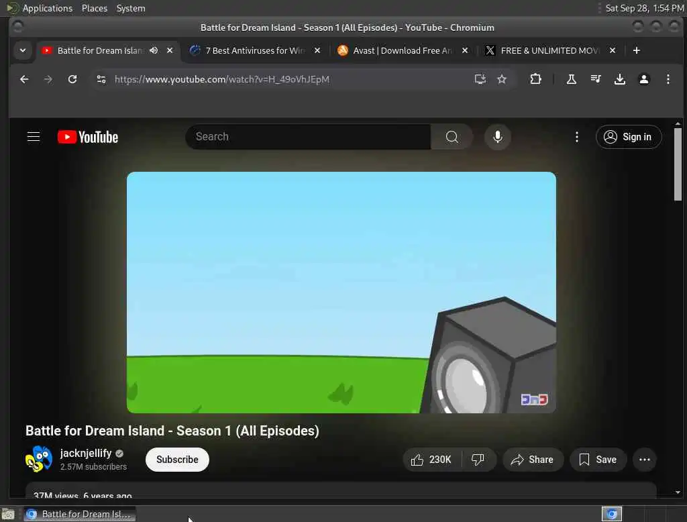Open jacknjellify channel avatar
687x522 pixels.
click(38, 460)
